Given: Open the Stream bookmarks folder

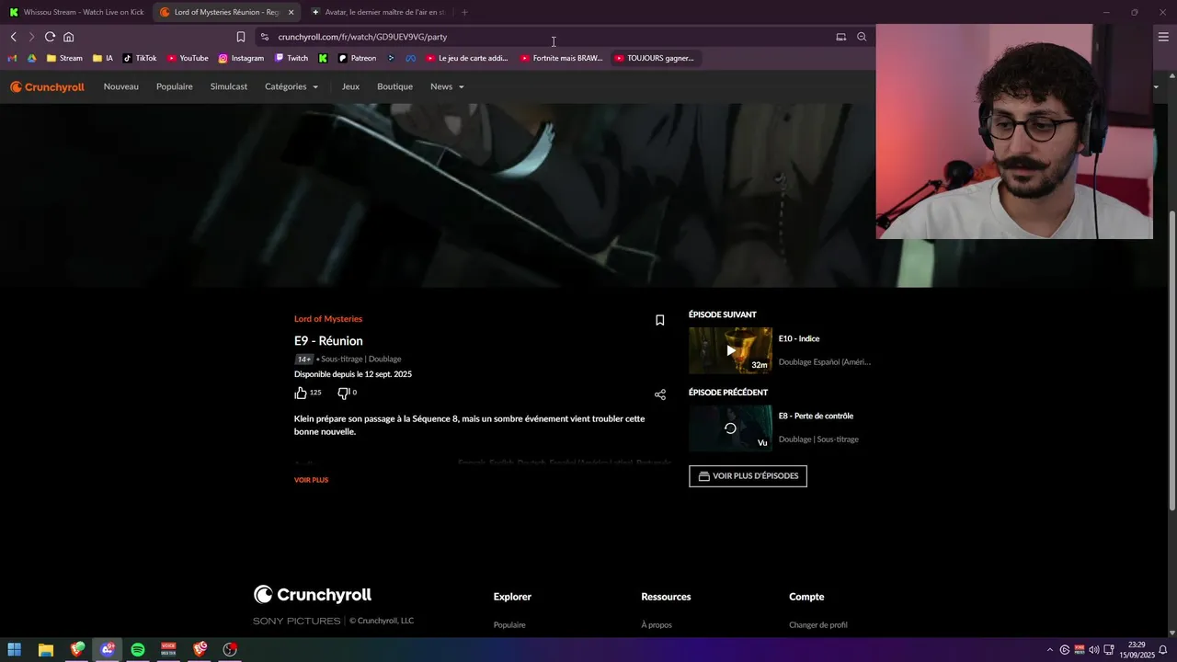Looking at the screenshot, I should click(64, 58).
